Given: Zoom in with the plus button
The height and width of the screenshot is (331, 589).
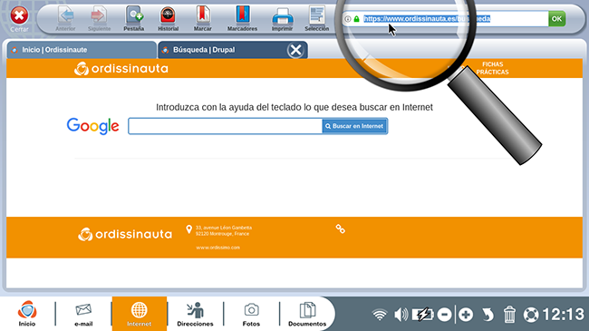Looking at the screenshot, I should 466,315.
